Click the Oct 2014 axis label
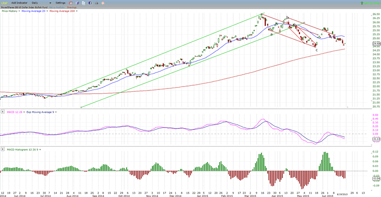Screen dimensions: 381x197 (124, 196)
